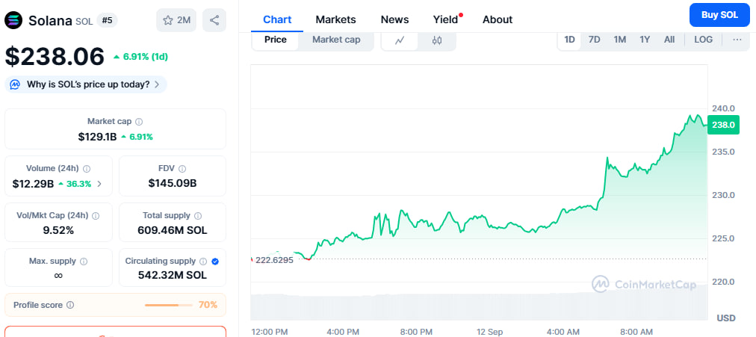This screenshot has width=756, height=337.
Task: Click the FDV info icon
Action: point(182,169)
